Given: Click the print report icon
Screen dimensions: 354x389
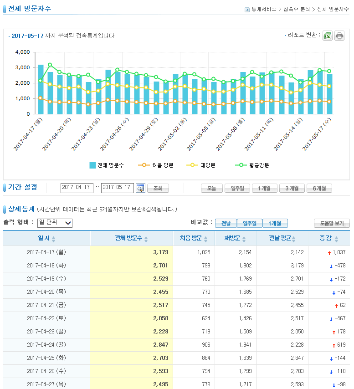Looking at the screenshot, I should pos(339,36).
